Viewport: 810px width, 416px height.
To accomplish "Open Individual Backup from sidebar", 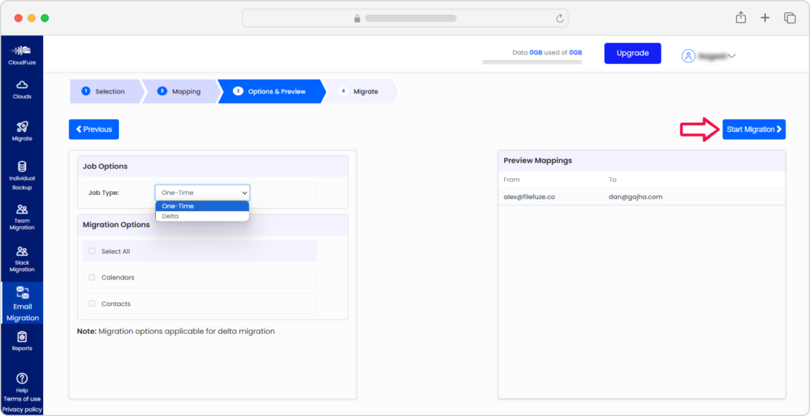I will click(x=22, y=176).
